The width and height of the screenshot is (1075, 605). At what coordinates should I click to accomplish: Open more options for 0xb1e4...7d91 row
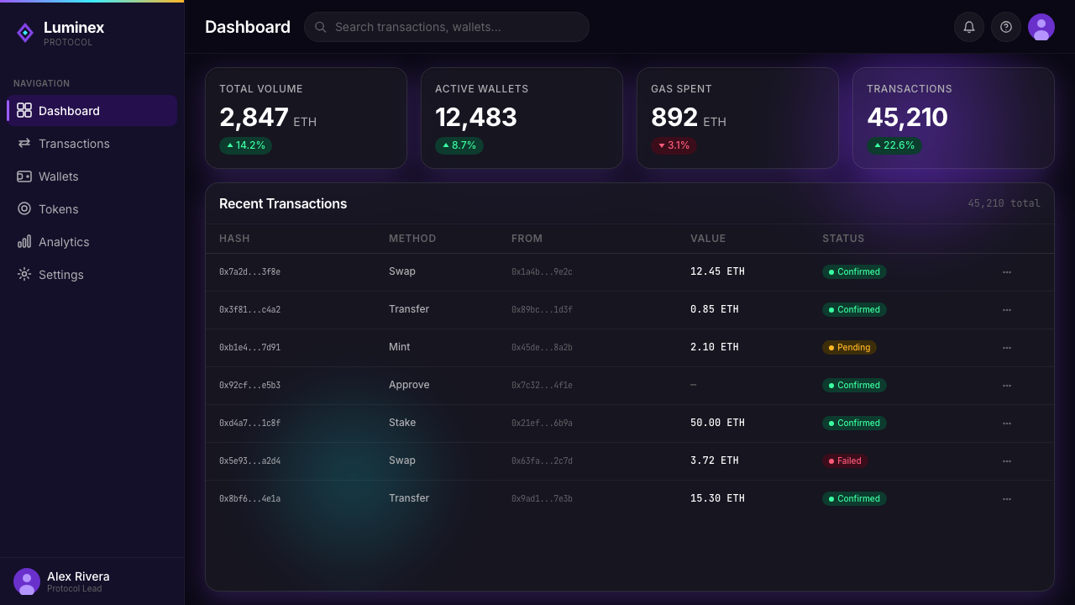point(1007,348)
